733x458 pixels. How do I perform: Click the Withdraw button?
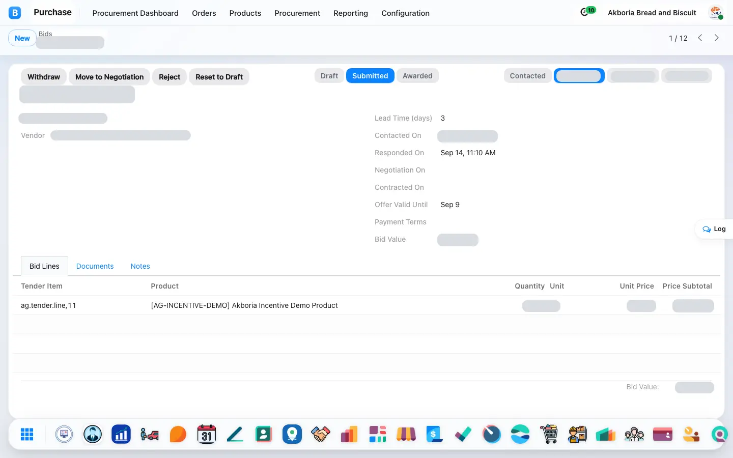(44, 77)
